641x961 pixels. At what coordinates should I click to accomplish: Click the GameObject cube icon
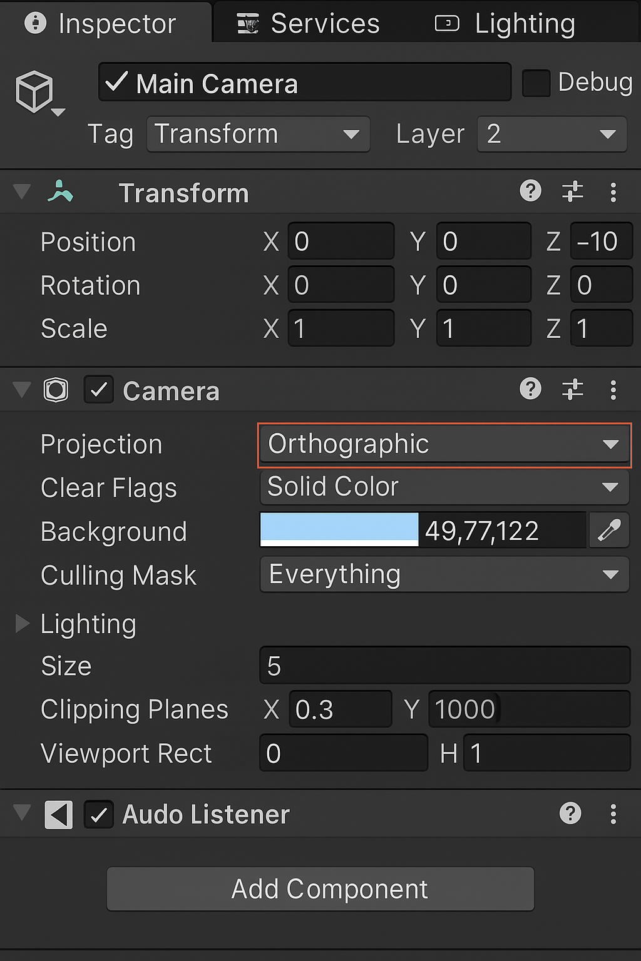pyautogui.click(x=34, y=91)
